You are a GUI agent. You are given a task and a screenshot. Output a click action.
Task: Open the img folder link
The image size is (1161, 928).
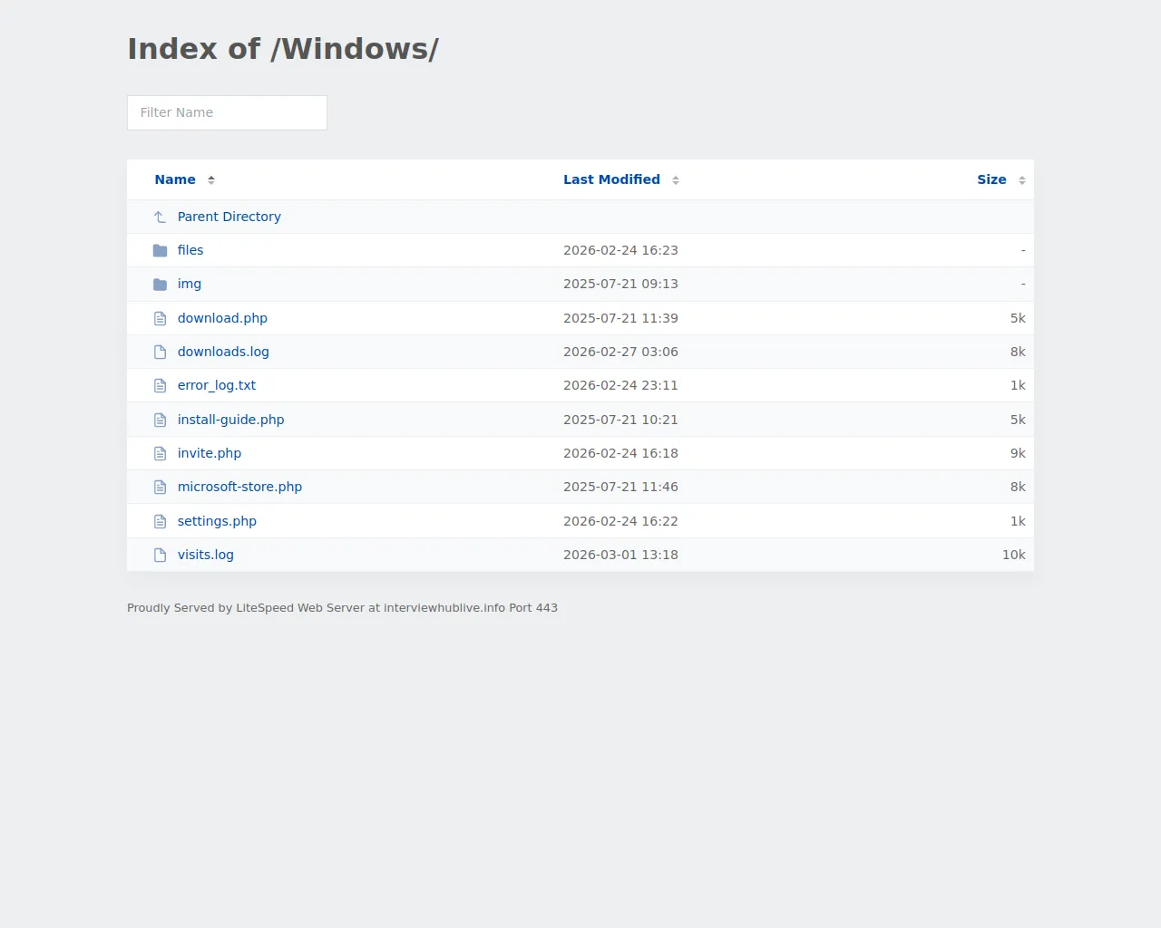click(x=190, y=284)
